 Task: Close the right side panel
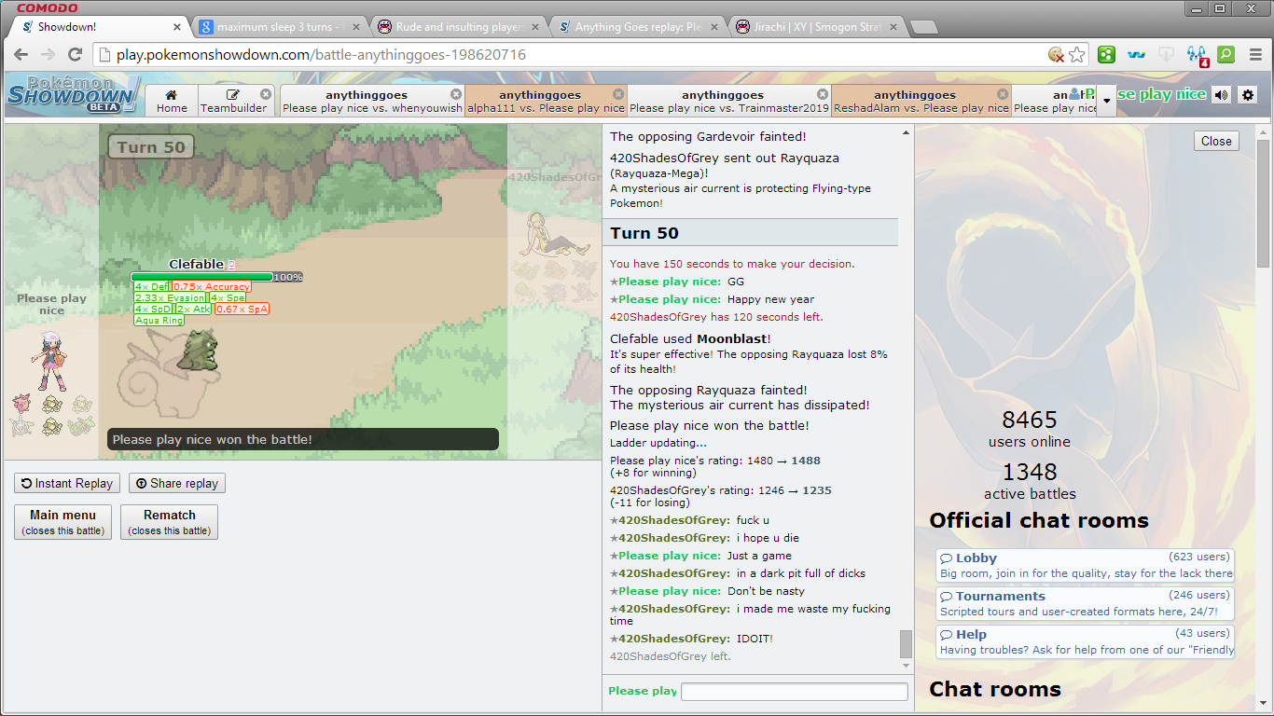(1216, 141)
